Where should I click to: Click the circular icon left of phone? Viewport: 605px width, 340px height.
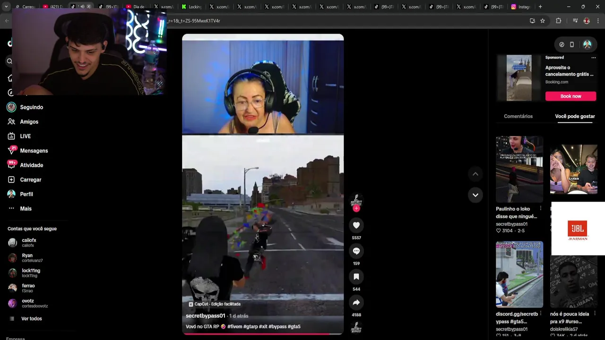pyautogui.click(x=562, y=44)
